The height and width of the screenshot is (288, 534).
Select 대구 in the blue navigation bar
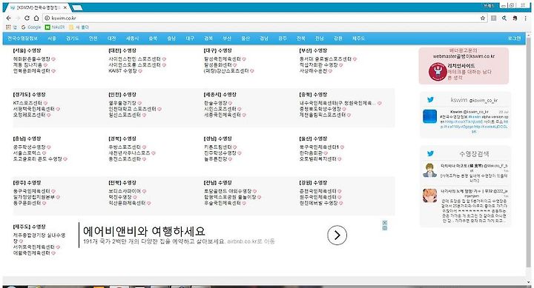[190, 38]
